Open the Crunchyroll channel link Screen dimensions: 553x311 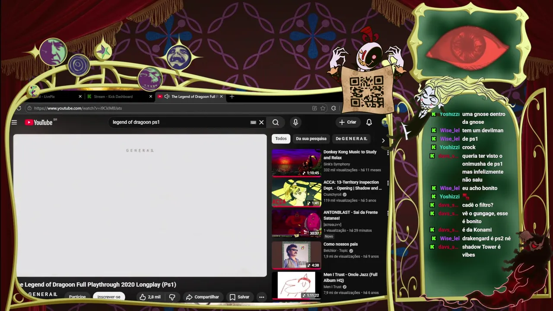click(332, 194)
